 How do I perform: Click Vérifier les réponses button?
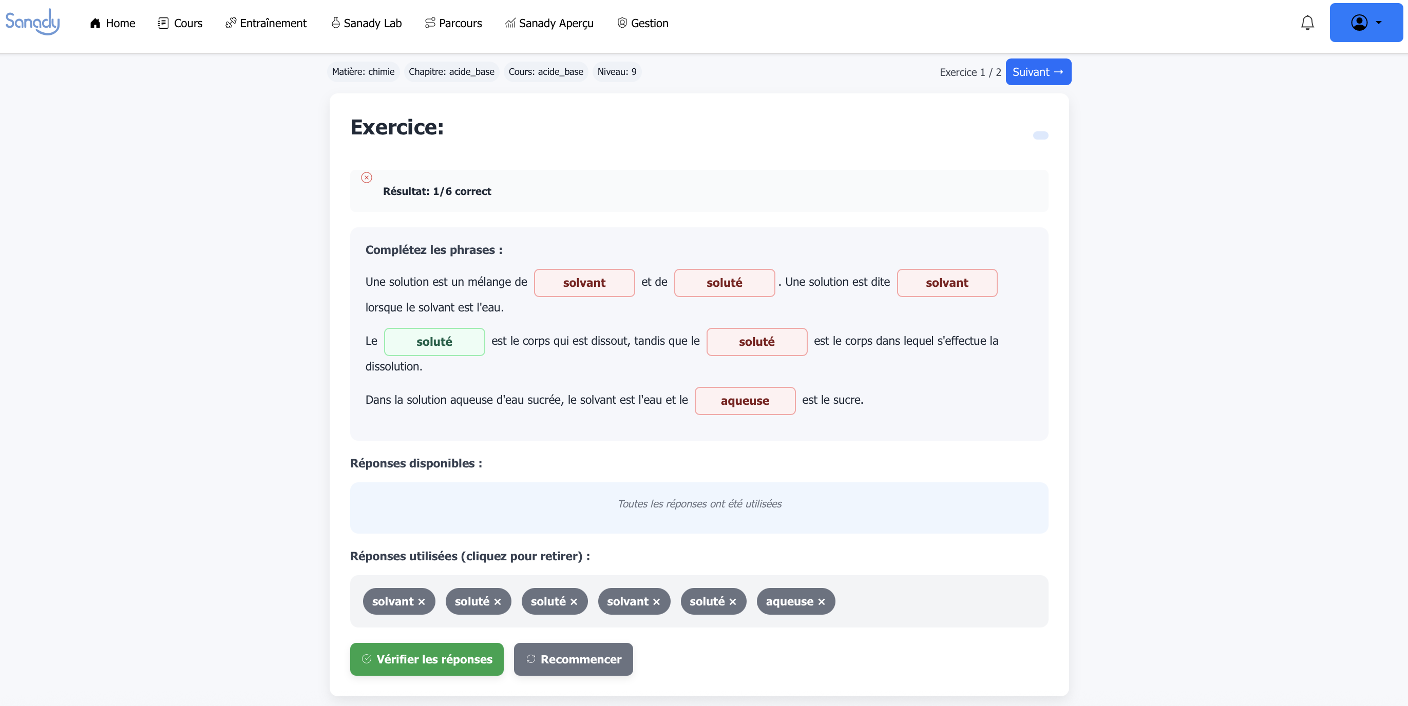click(426, 659)
